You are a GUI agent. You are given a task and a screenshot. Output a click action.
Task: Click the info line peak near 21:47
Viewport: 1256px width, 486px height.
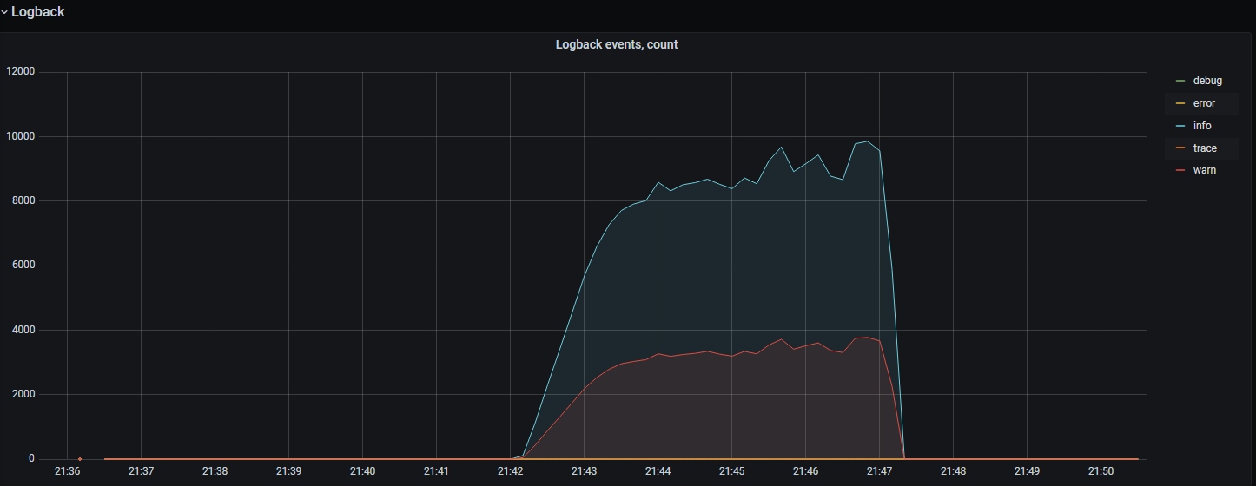[867, 141]
